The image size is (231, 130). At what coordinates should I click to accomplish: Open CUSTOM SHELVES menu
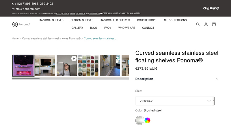tap(82, 20)
